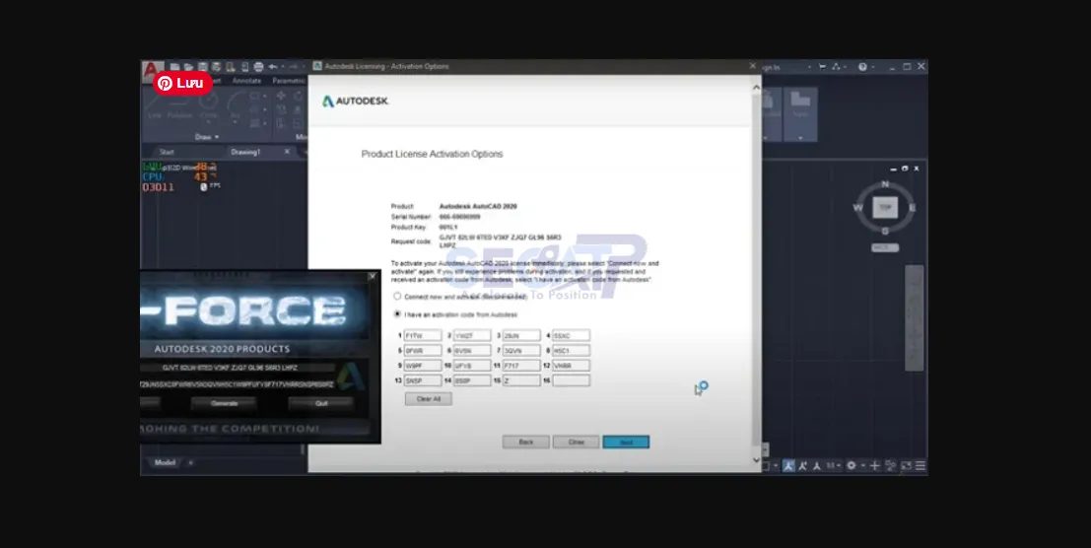Toggle annotation objects visibility in status bar
The height and width of the screenshot is (548, 1091).
coord(788,466)
